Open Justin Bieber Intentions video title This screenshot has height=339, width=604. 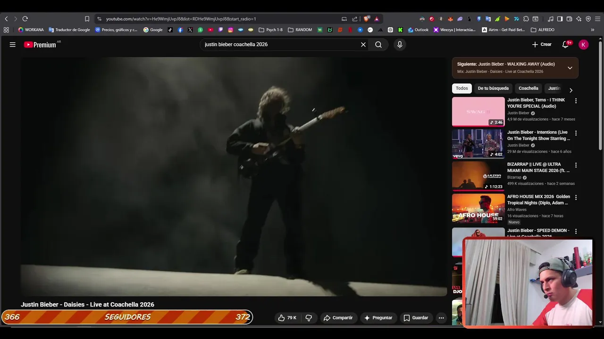coord(538,135)
